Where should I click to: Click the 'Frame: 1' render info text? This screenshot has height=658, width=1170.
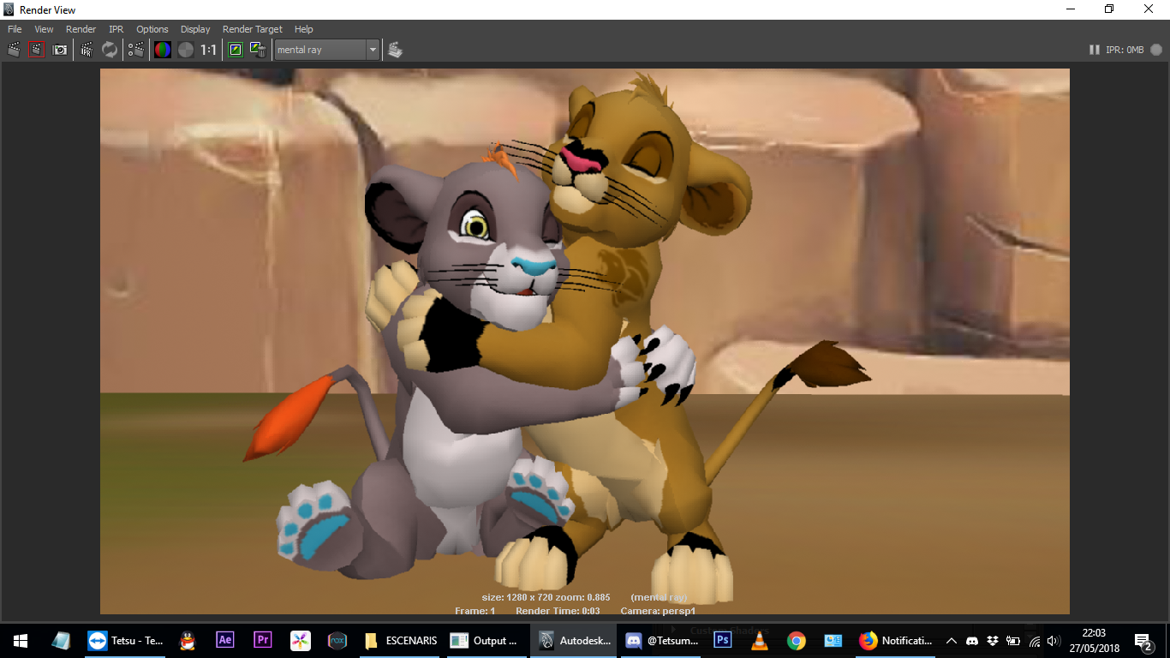pos(475,611)
